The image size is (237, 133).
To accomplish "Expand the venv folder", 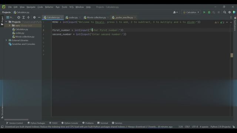I will pos(10,25).
